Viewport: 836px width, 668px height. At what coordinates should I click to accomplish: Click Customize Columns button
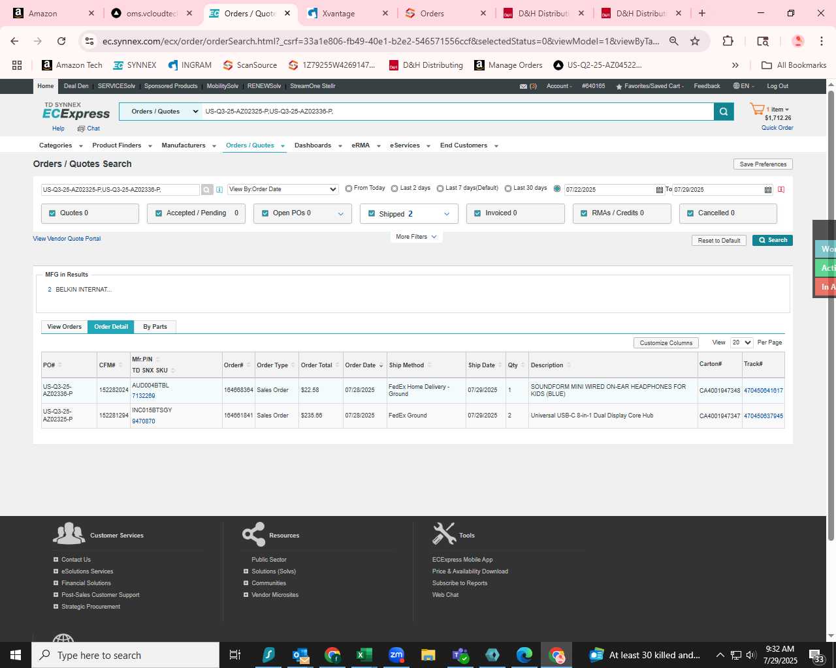point(666,342)
